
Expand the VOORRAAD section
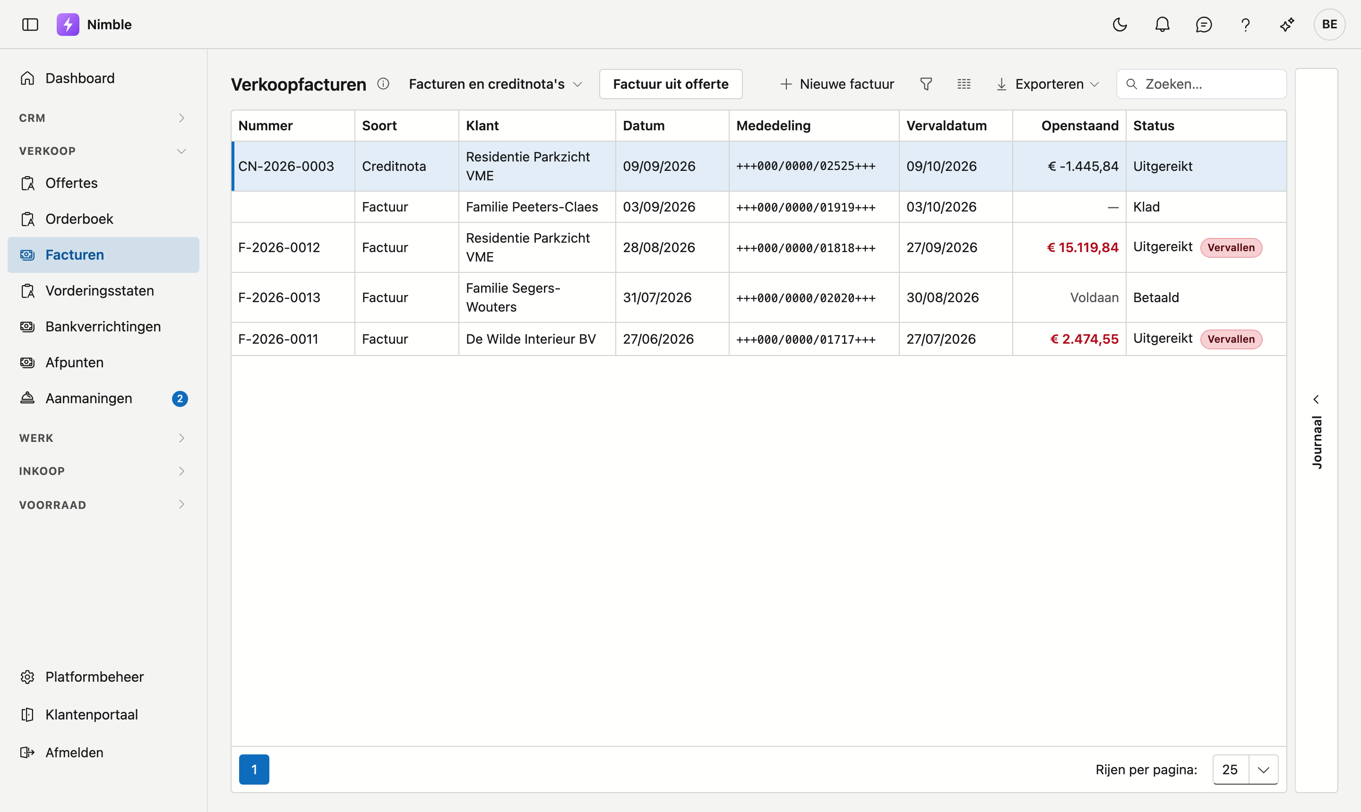(x=103, y=505)
